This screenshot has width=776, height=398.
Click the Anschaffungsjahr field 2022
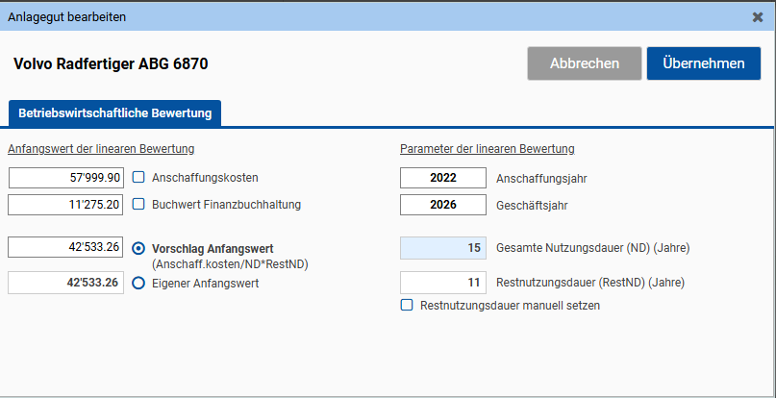tap(443, 178)
